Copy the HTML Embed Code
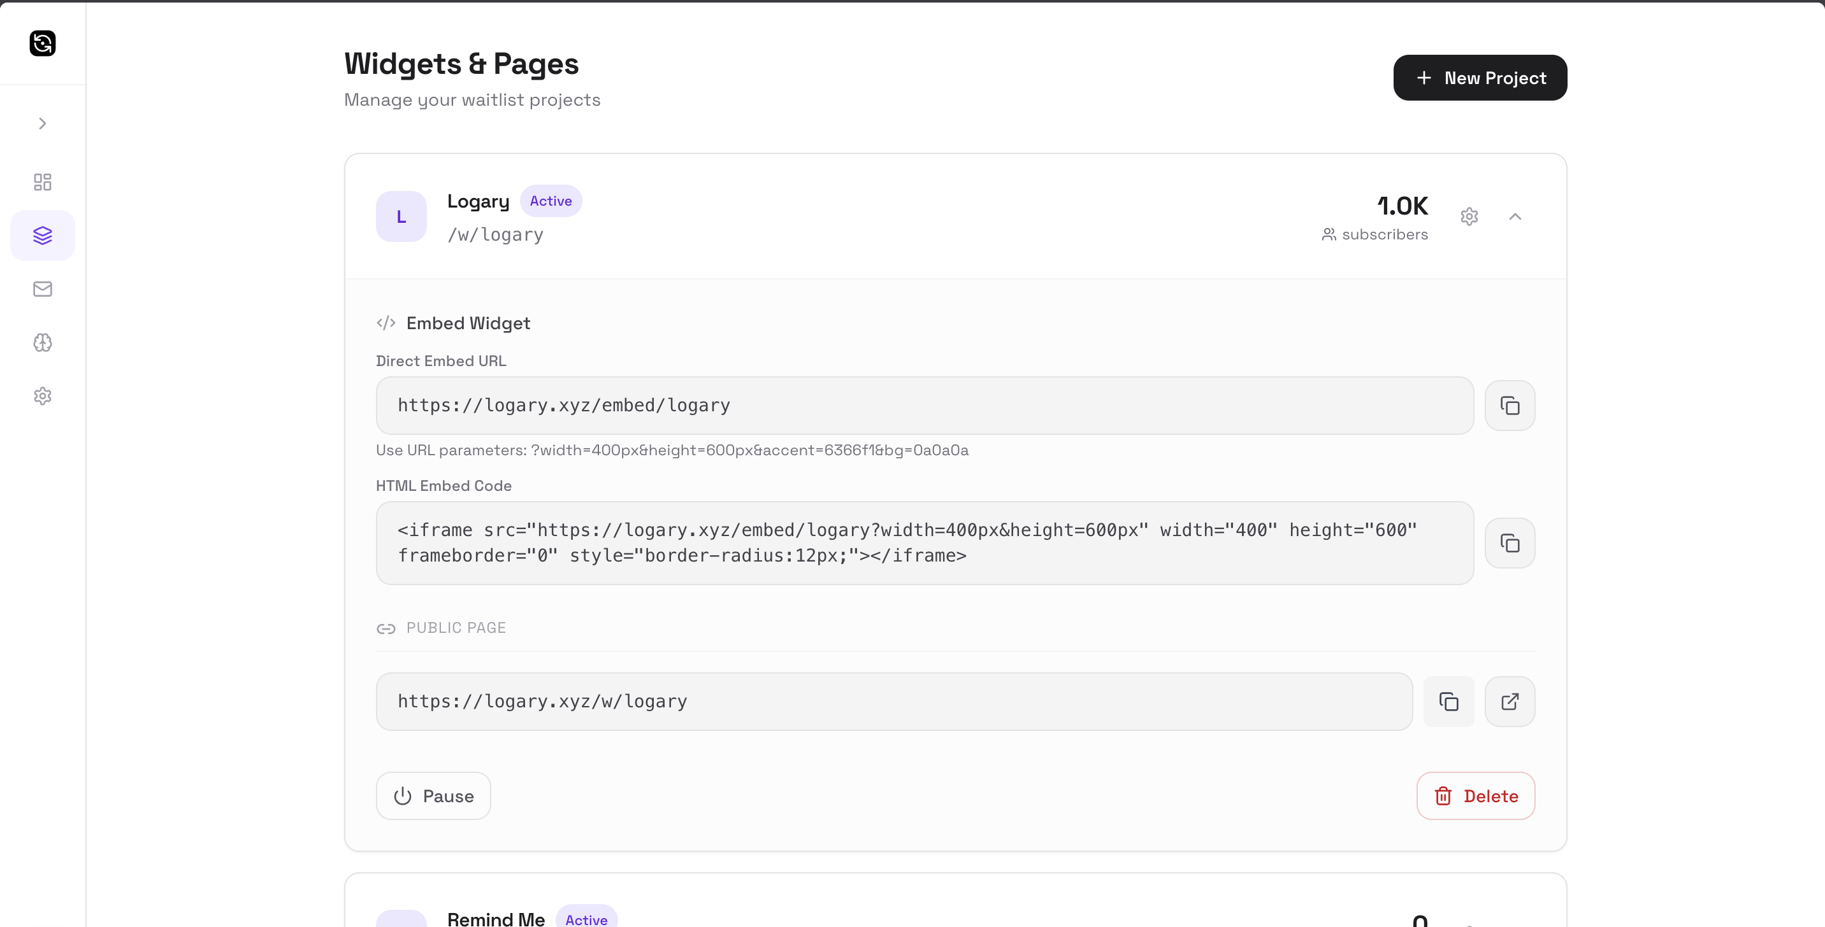The height and width of the screenshot is (927, 1825). click(1509, 542)
